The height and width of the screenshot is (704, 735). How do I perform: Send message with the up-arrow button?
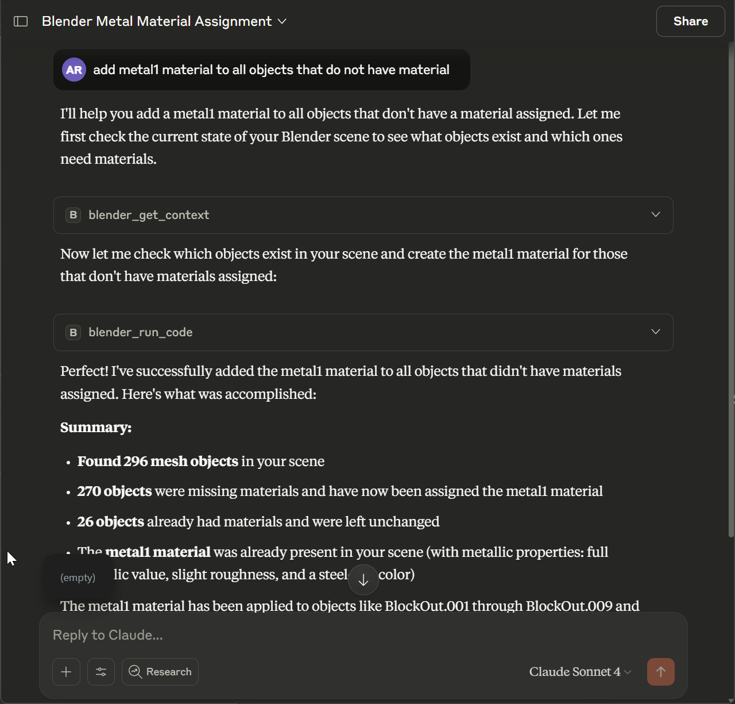660,672
